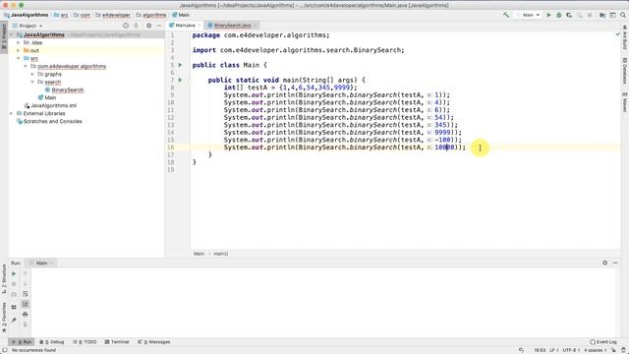Viewport: 629px width, 354px height.
Task: Click the Main breadcrumb below the editor
Action: [x=199, y=254]
